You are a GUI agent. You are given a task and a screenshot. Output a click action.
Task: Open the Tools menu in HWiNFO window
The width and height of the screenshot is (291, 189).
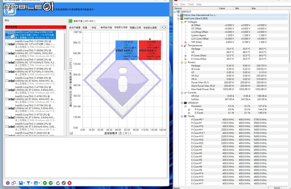coord(191,4)
